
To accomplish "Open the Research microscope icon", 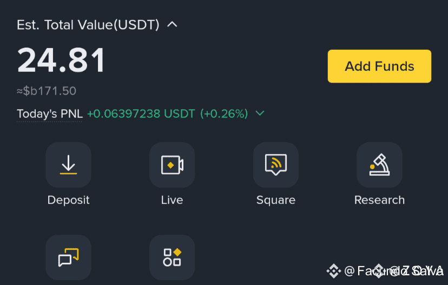I will (x=379, y=165).
